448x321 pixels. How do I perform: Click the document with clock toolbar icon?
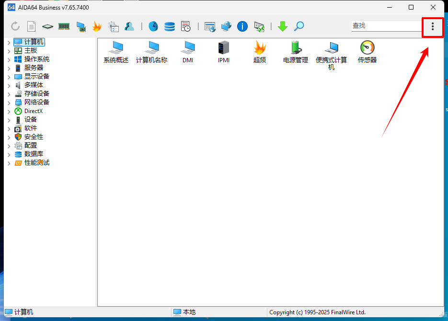[x=186, y=26]
